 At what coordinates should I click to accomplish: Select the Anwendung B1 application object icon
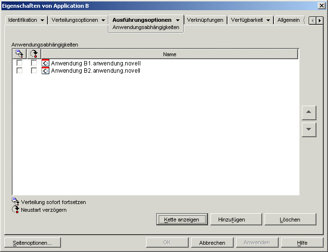click(x=45, y=63)
